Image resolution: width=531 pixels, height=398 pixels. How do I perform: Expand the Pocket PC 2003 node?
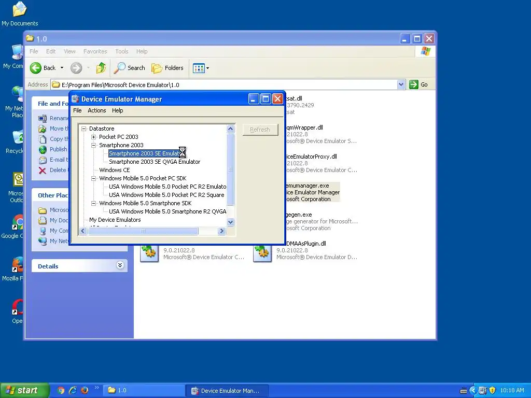click(93, 137)
